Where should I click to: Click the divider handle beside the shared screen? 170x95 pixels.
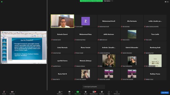point(47,47)
